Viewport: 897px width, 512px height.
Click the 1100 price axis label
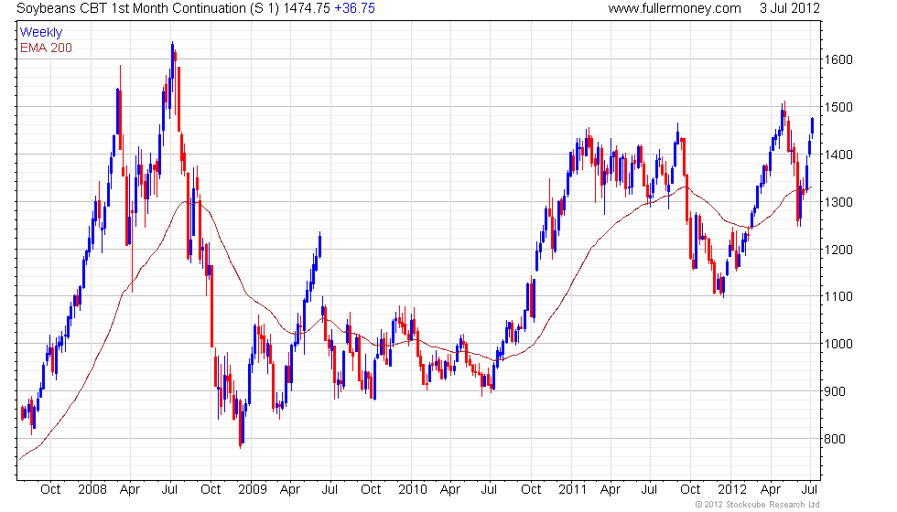pos(838,296)
